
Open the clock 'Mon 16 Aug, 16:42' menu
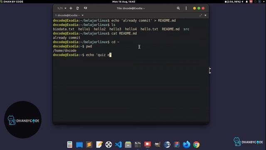click(124, 2)
